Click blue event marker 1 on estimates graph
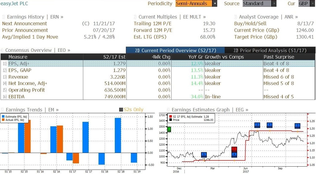This screenshot has width=316, height=174. tap(269, 125)
